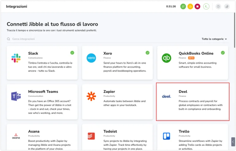236x151 pixels.
Task: Click the Integrazioni page heading
Action: (x=17, y=6)
